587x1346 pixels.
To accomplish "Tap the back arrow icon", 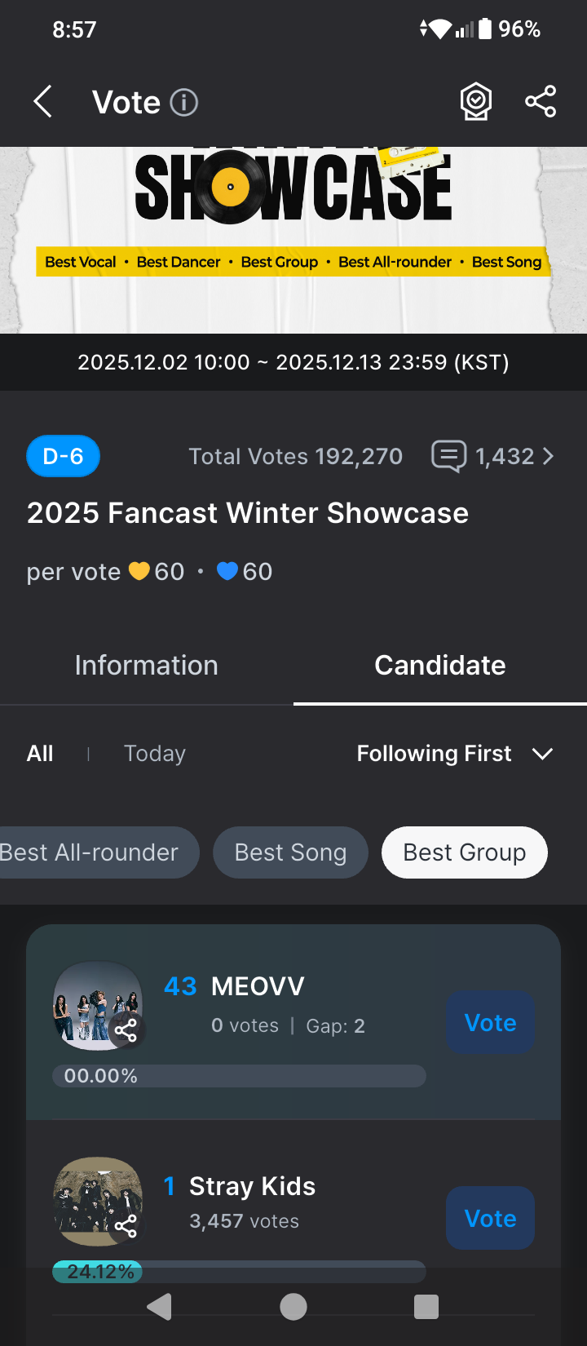I will [x=43, y=103].
